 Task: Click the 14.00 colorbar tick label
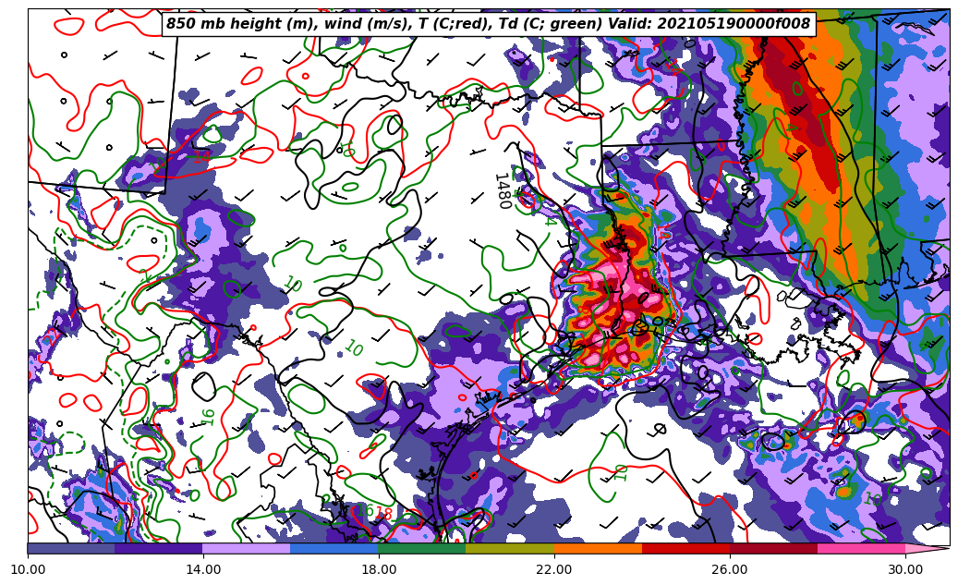[203, 569]
